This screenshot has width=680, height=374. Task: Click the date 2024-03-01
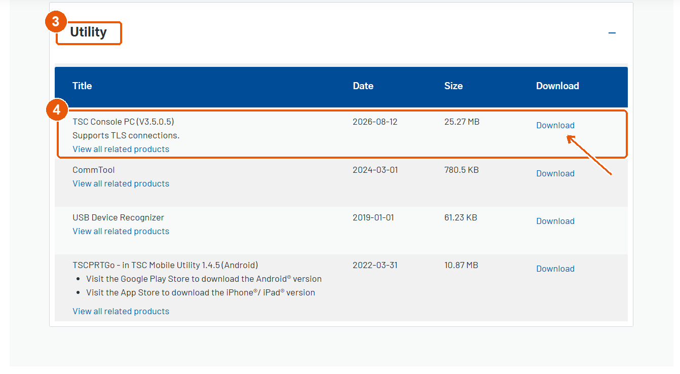click(x=375, y=170)
